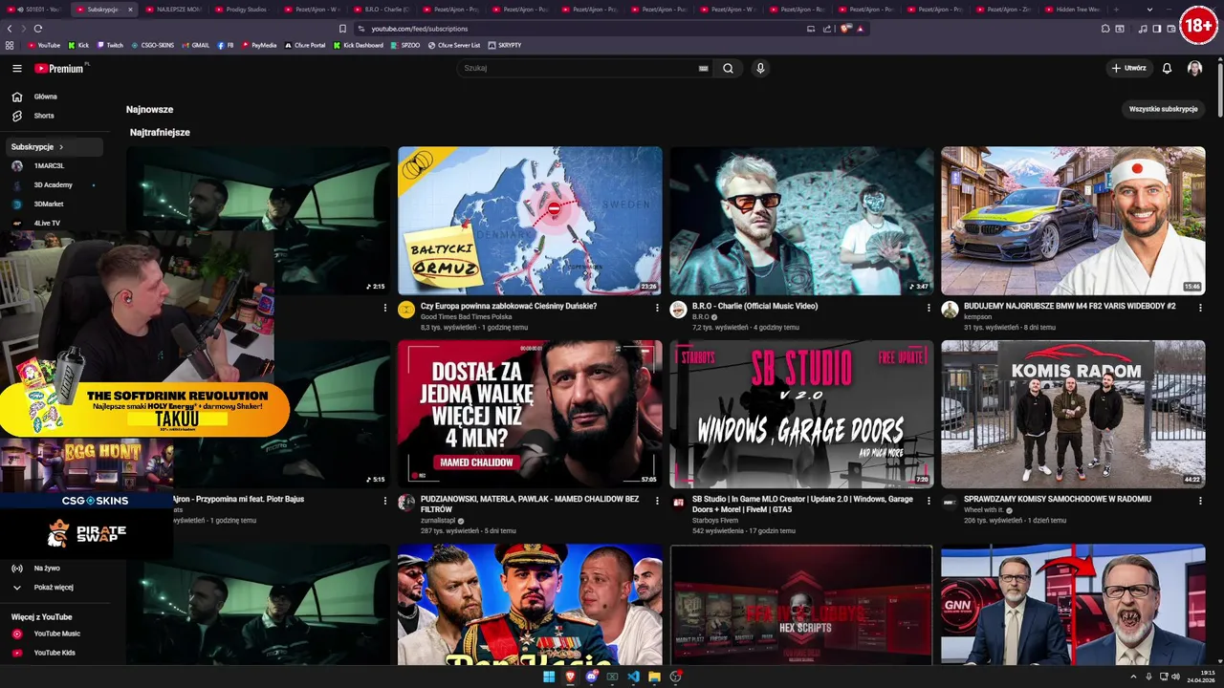Open the Starboys Fivem channel link

pos(715,520)
